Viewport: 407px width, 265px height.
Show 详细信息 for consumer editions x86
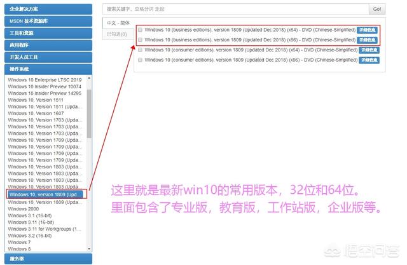[x=369, y=60]
